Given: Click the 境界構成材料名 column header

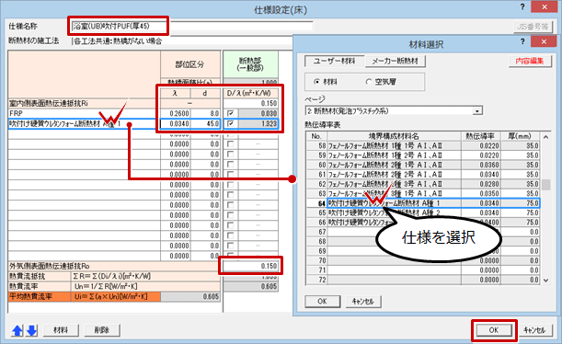Looking at the screenshot, I should pyautogui.click(x=394, y=136).
